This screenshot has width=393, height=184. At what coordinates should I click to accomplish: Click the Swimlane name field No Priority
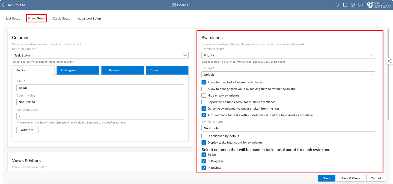(288, 128)
